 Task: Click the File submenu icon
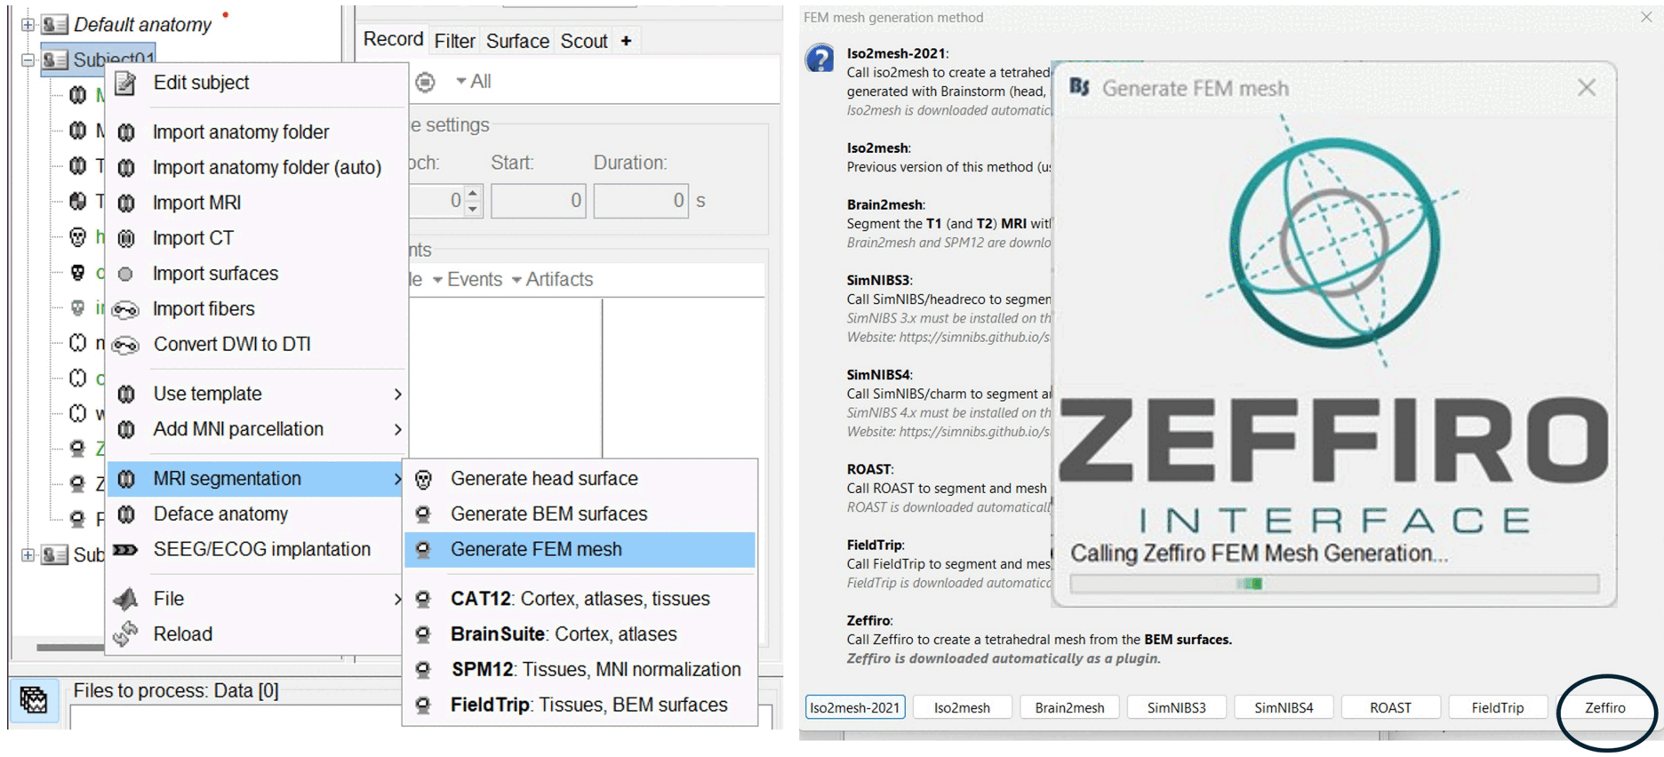125,599
